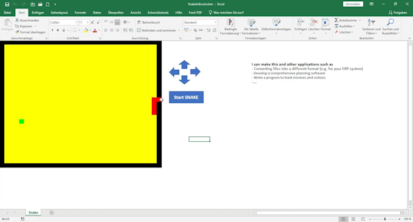Open Bedingte Formatierung menu

(x=230, y=27)
